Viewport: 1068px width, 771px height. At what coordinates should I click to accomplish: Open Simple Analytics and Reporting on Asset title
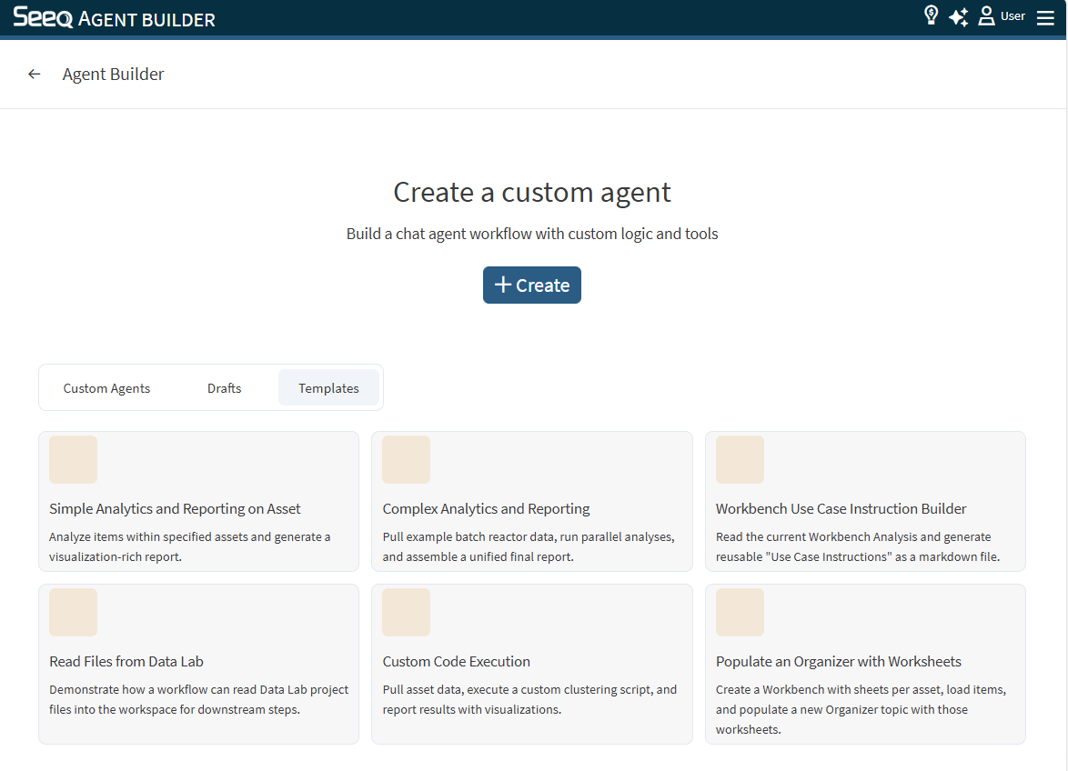coord(175,509)
